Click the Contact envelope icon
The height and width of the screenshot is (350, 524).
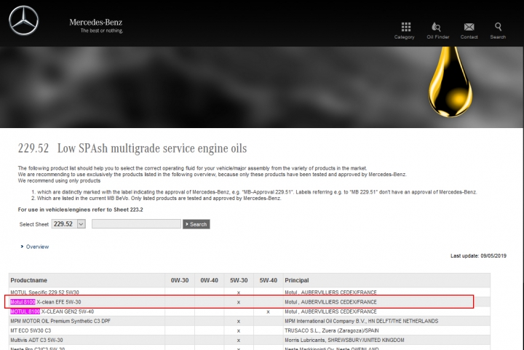point(469,27)
